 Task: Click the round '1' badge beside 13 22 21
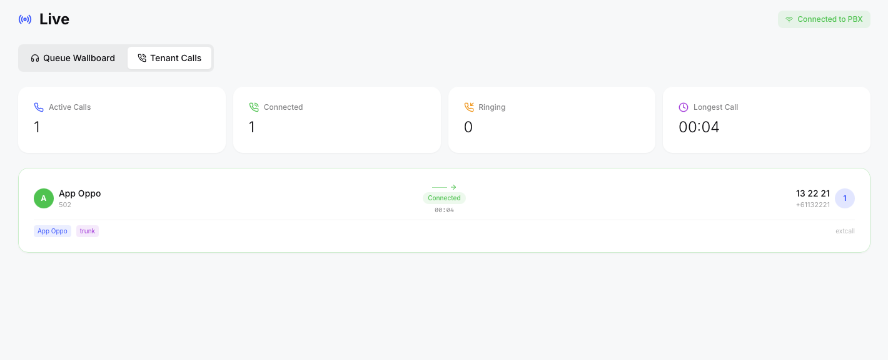pyautogui.click(x=844, y=198)
